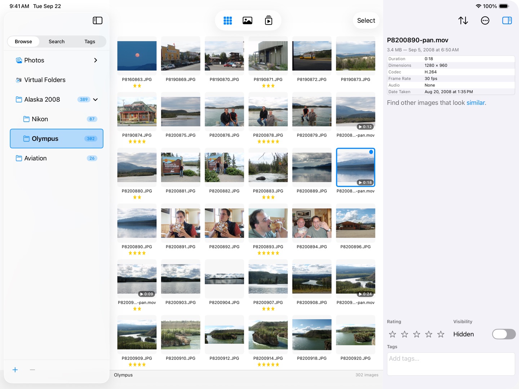Set rating to three stars
The width and height of the screenshot is (519, 389).
tap(417, 334)
